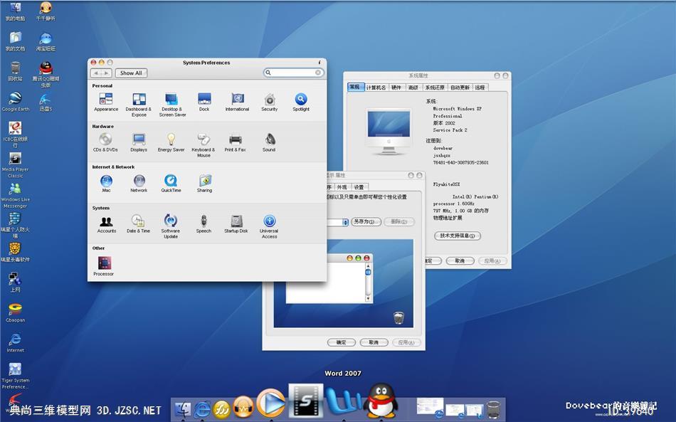676x422 pixels.
Task: Focus the System Preferences search field
Action: 293,73
